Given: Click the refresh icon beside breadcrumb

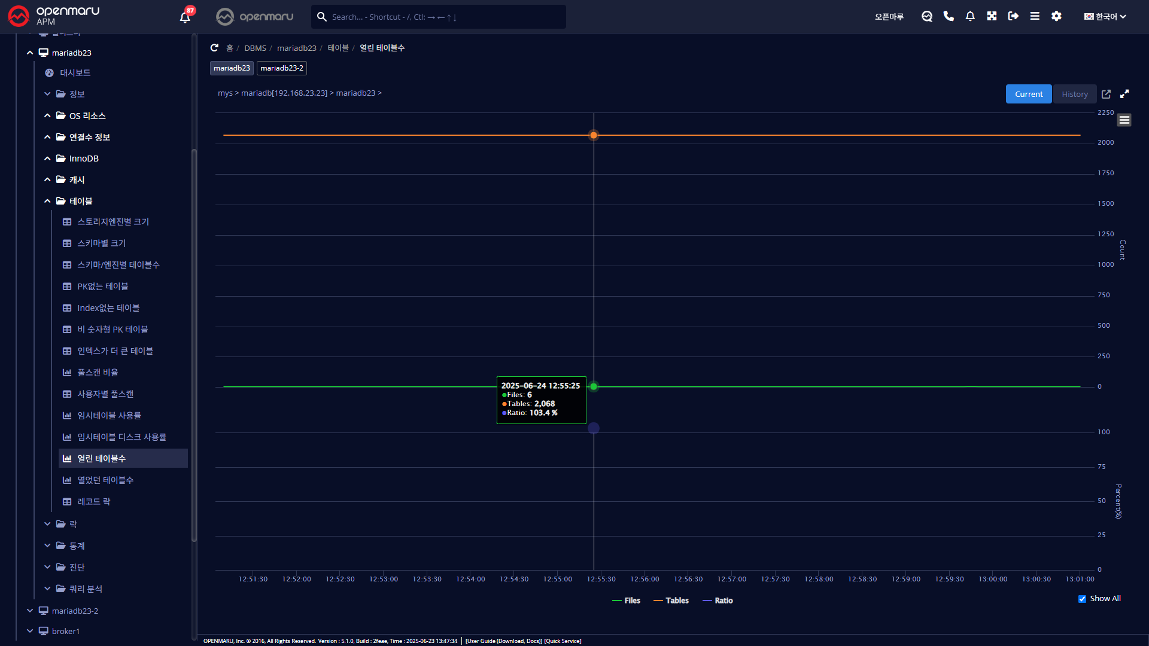Looking at the screenshot, I should pyautogui.click(x=214, y=48).
